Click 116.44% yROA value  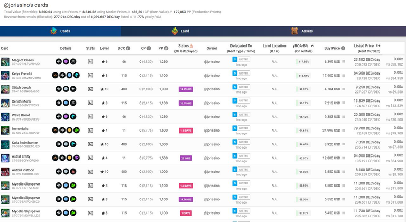coord(304,76)
